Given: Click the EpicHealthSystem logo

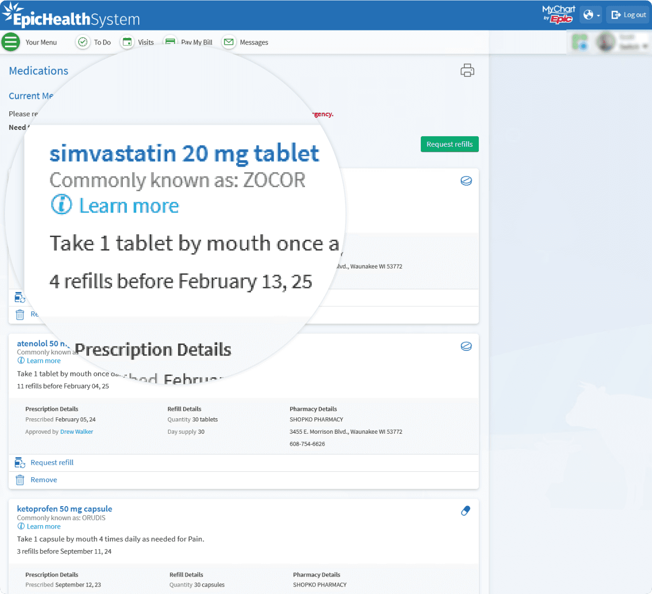Looking at the screenshot, I should [x=71, y=15].
